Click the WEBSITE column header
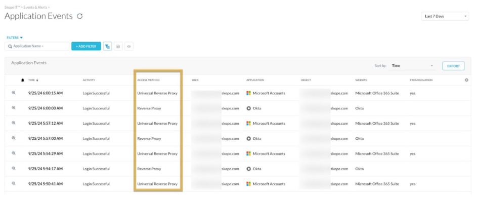477x197 pixels. coord(361,80)
